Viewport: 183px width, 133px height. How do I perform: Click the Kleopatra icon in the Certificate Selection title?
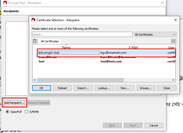[33, 20]
